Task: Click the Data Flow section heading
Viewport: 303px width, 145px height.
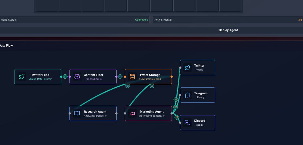Action: click(x=6, y=46)
